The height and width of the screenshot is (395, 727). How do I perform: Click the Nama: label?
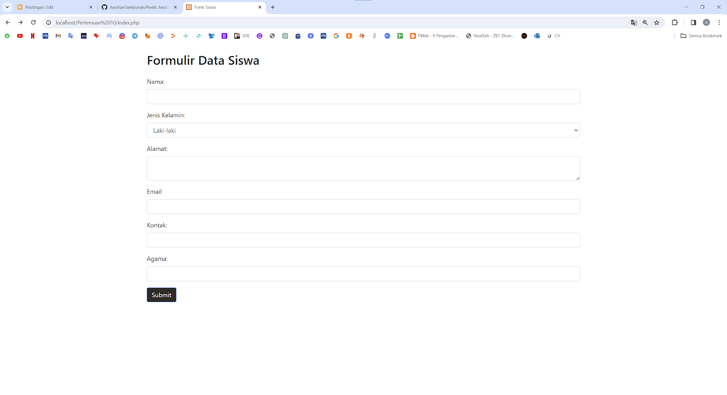pyautogui.click(x=156, y=82)
